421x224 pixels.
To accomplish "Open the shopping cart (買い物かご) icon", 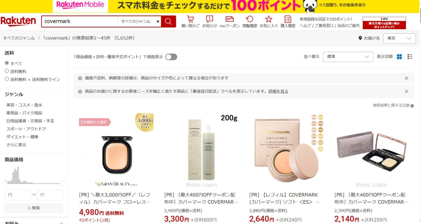I will [190, 22].
